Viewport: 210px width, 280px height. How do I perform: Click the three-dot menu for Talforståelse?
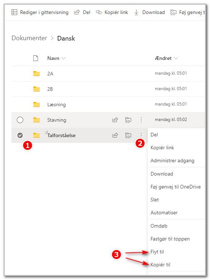click(x=141, y=135)
